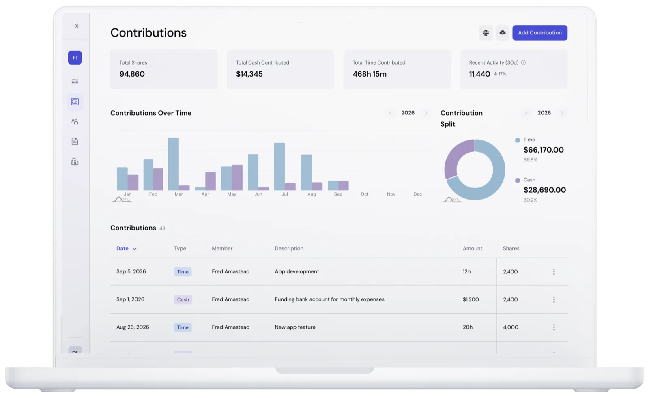Click the Recent Activity value 11,440
This screenshot has width=649, height=398.
479,74
